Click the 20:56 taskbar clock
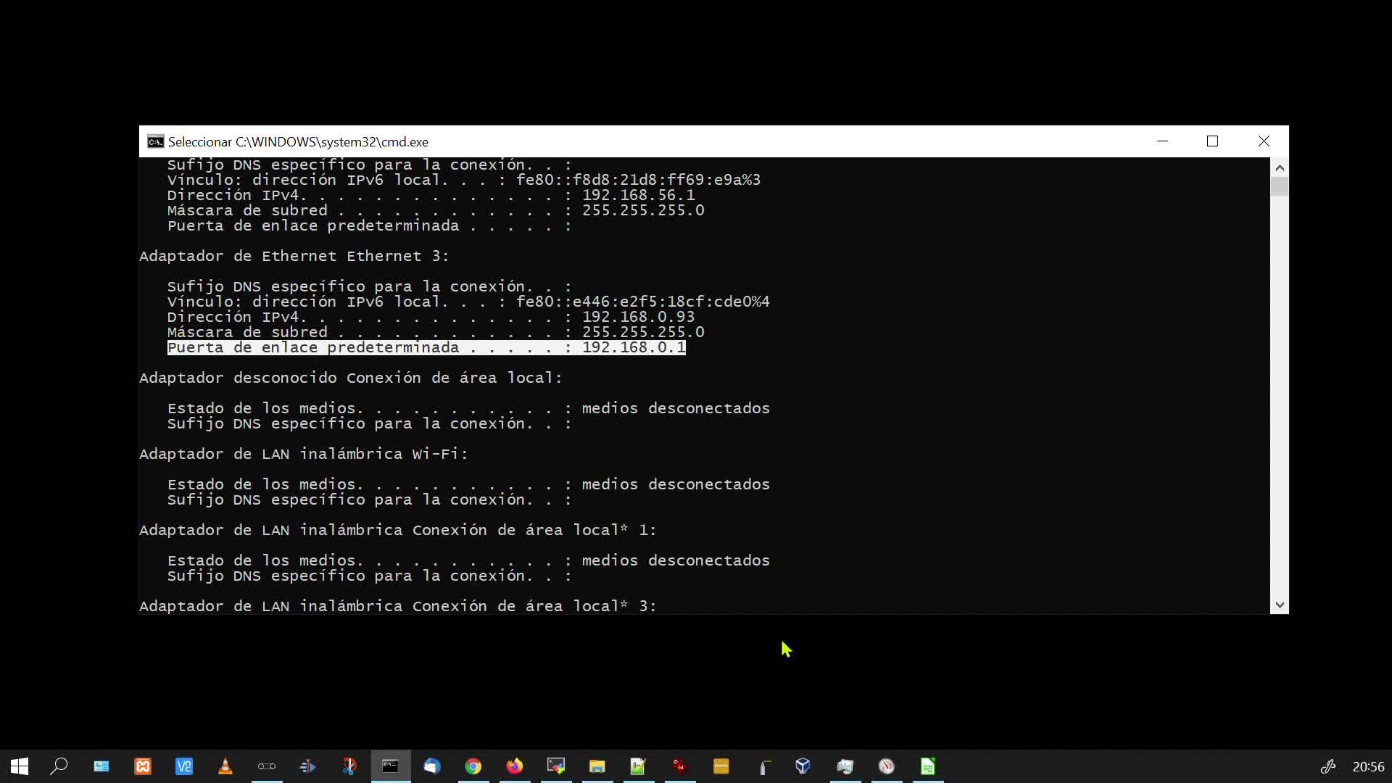This screenshot has height=783, width=1392. 1368,766
